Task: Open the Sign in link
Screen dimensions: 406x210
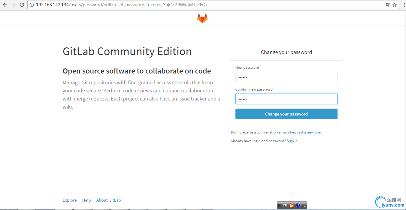Action: click(x=292, y=141)
